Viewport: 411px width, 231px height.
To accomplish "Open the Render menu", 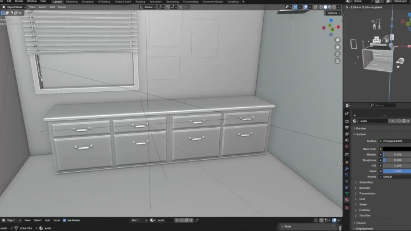I will click(x=19, y=2).
